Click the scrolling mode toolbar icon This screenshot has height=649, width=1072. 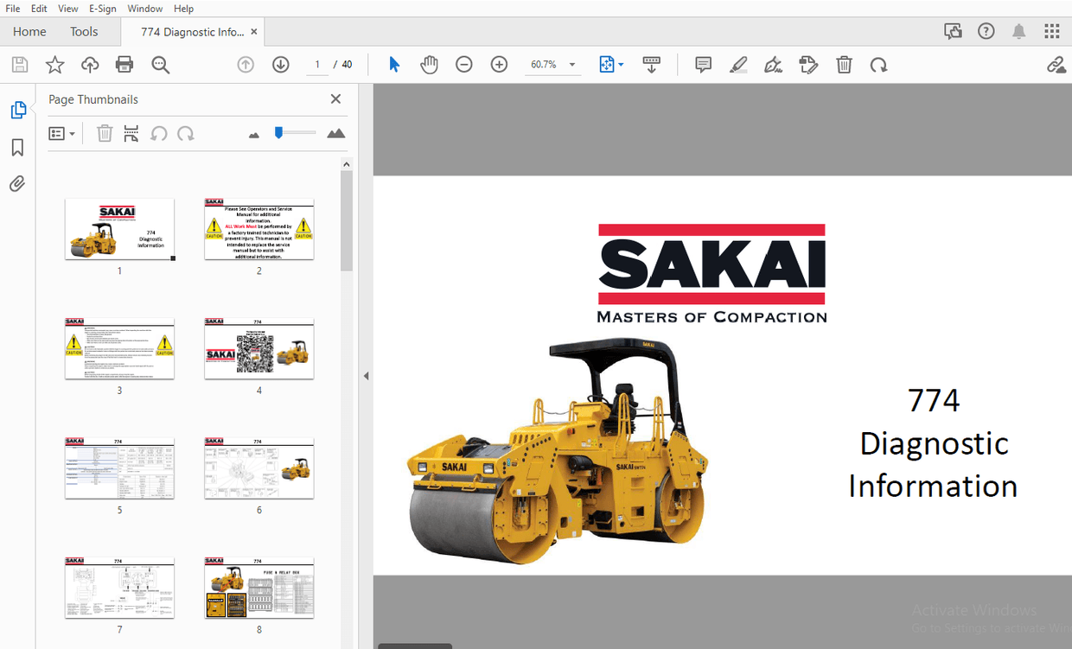coord(652,65)
